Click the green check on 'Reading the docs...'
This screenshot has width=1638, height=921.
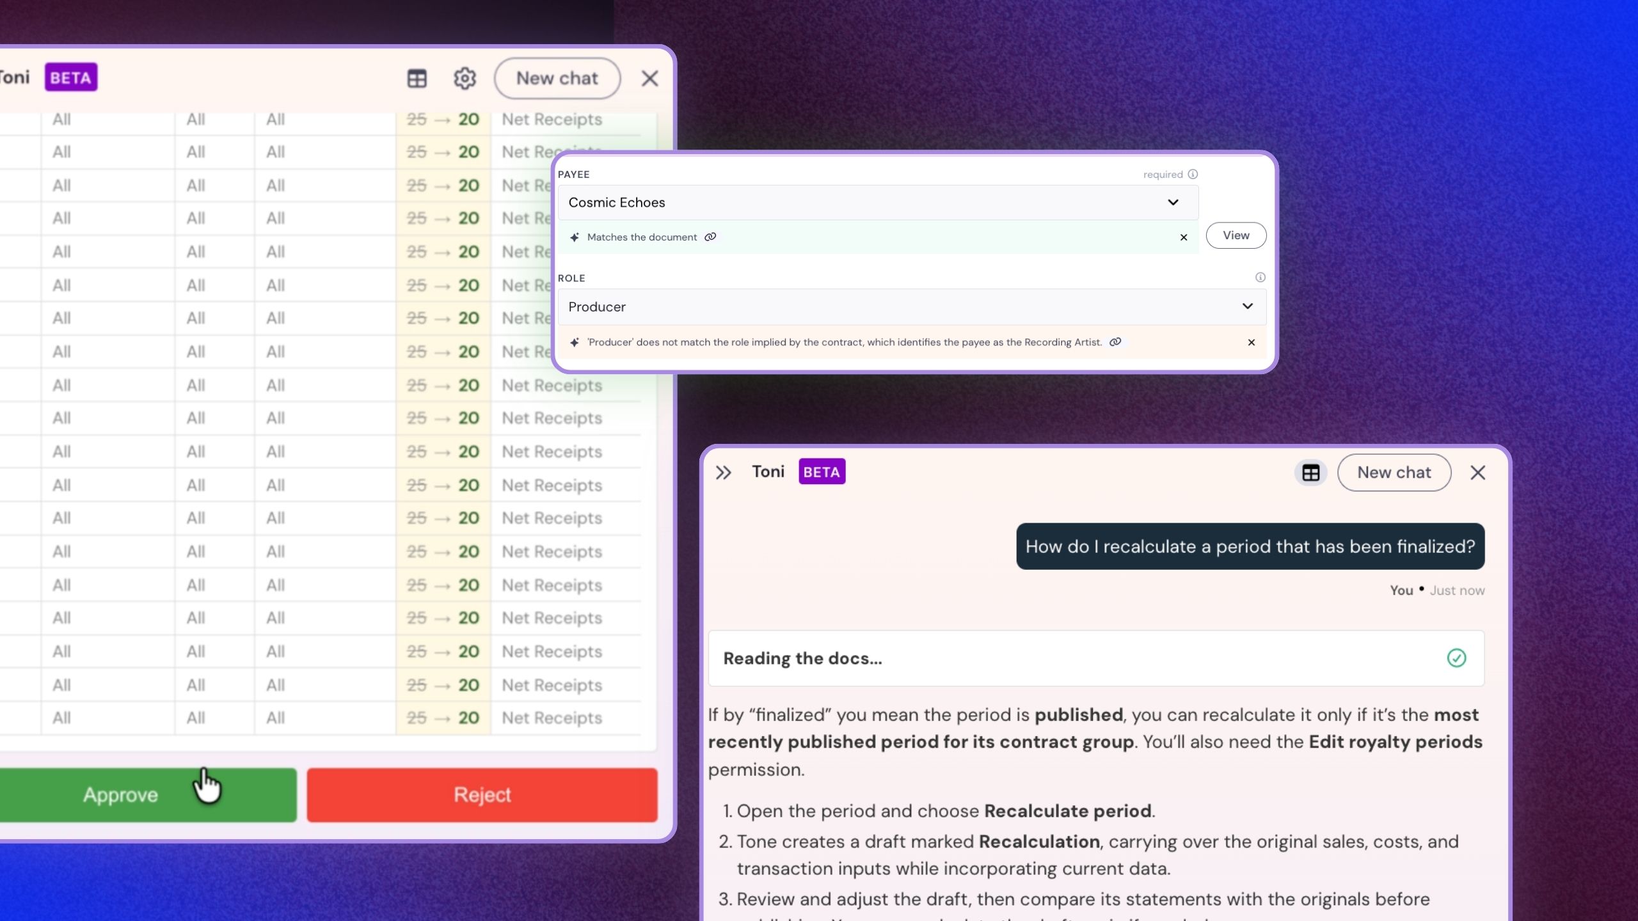click(x=1456, y=658)
